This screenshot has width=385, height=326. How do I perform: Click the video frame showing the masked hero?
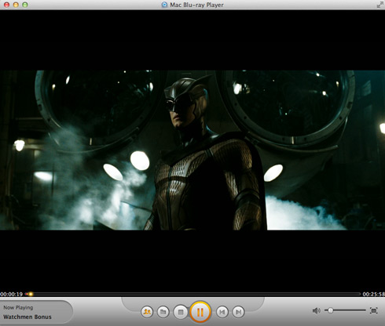192,150
